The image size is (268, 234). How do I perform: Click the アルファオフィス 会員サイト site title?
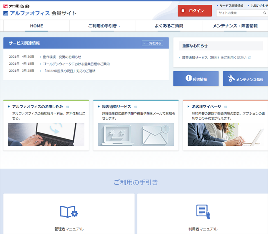(x=40, y=13)
